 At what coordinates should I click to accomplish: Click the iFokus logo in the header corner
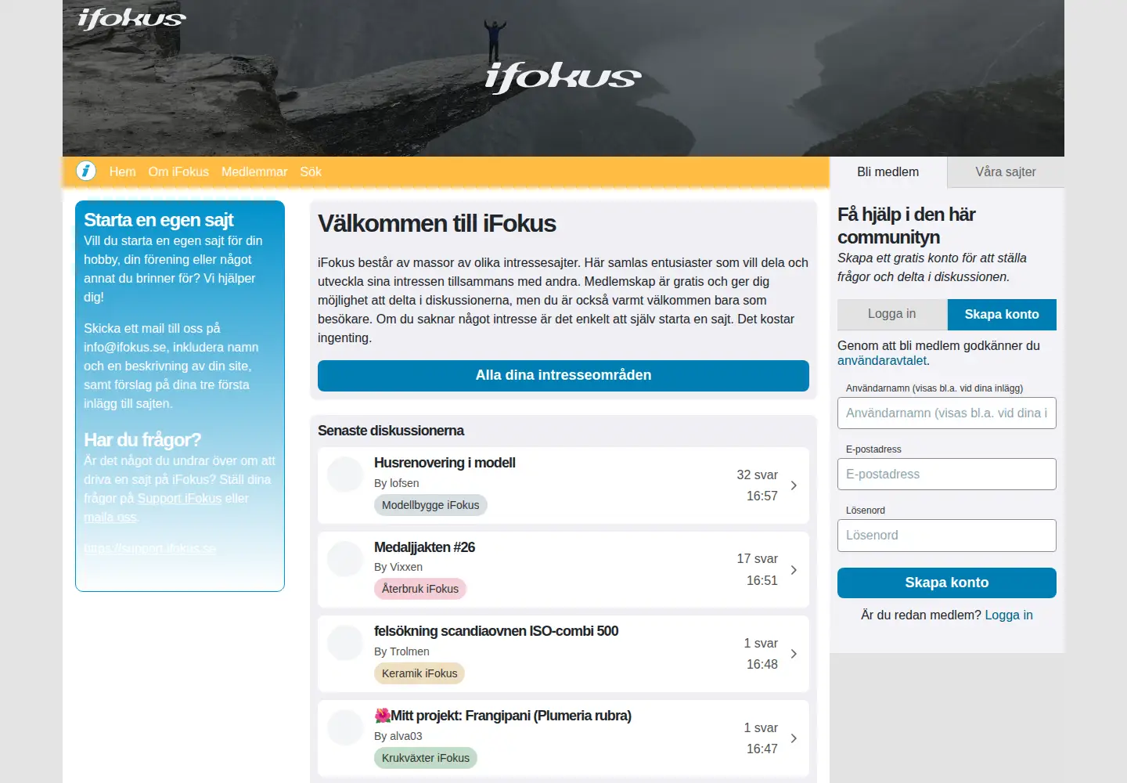[x=131, y=19]
